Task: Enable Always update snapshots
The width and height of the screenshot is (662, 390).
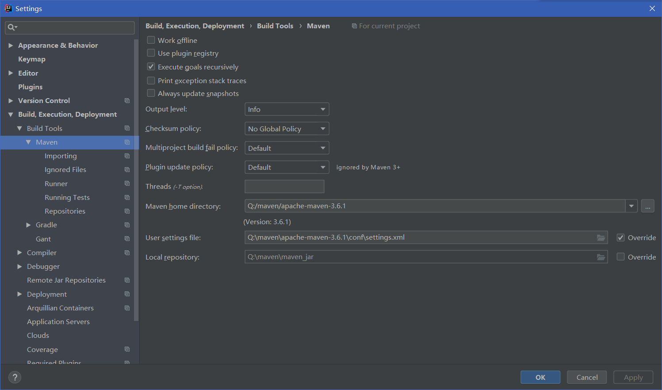Action: coord(151,93)
